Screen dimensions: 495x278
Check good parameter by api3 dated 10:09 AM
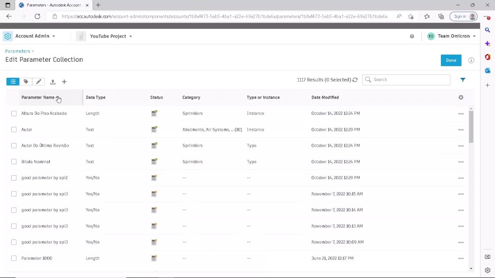(x=14, y=242)
